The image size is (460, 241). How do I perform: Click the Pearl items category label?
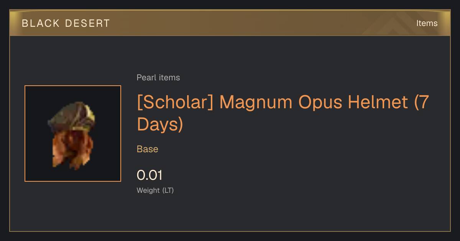(158, 78)
